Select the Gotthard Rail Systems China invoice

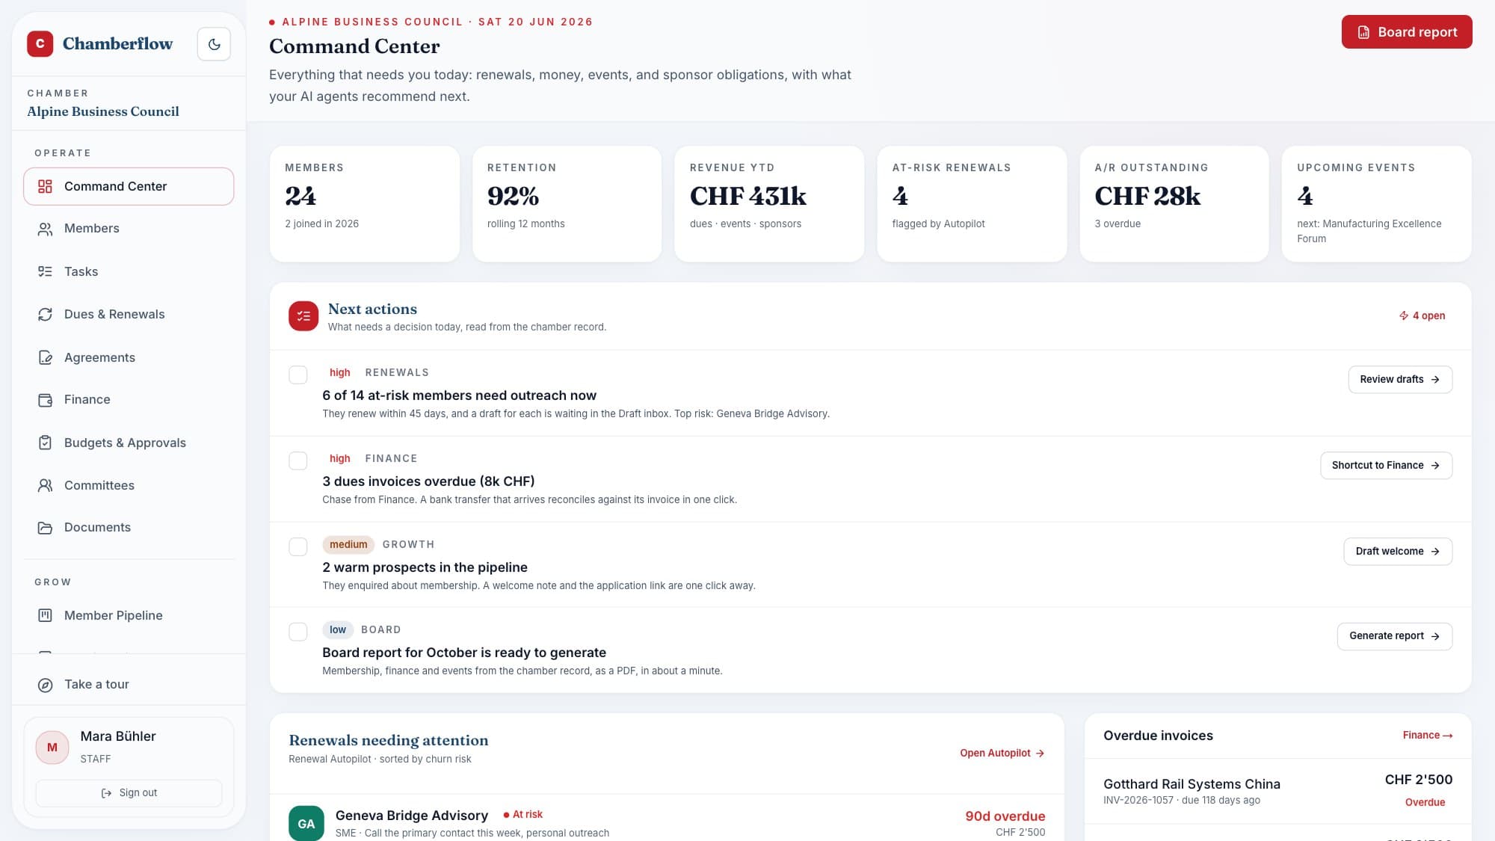[1277, 791]
